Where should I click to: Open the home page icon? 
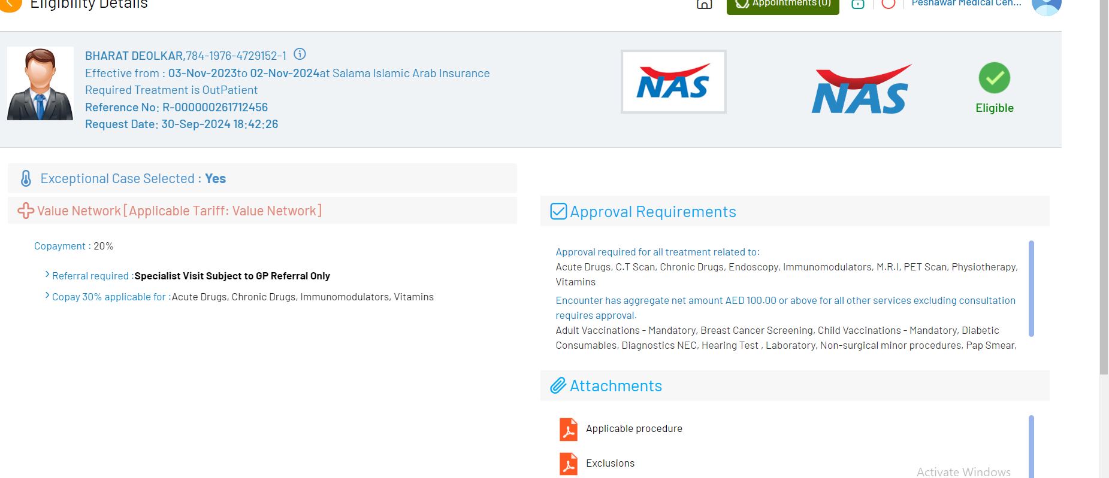tap(705, 4)
